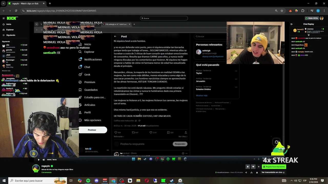Screen dimensions: 328x184
Task: Play the clip video
Action: tap(39, 160)
